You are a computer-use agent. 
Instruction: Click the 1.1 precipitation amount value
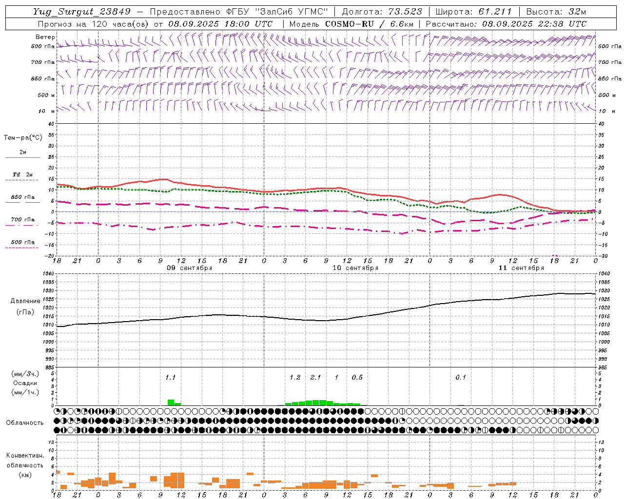click(170, 377)
